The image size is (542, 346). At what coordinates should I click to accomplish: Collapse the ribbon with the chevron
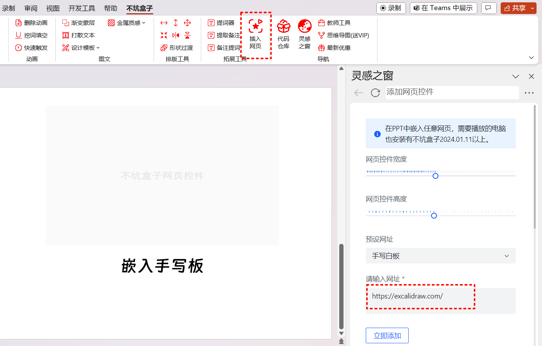pyautogui.click(x=531, y=58)
